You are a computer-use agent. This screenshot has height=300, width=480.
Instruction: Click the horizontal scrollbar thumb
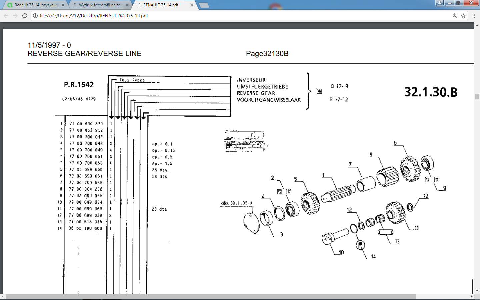[x=211, y=296]
